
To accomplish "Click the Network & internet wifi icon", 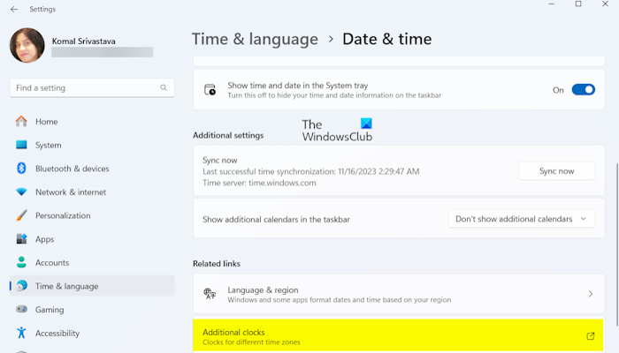I will (x=21, y=192).
